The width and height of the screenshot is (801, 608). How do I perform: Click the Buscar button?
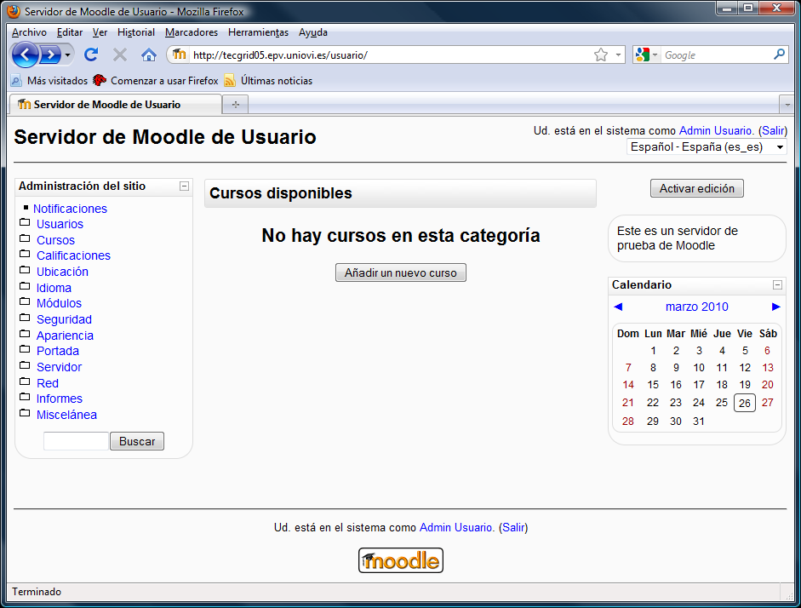pyautogui.click(x=137, y=441)
